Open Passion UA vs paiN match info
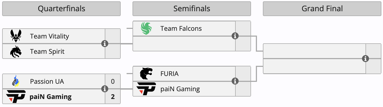Image resolution: width=383 pixels, height=107 pixels. (x=105, y=89)
